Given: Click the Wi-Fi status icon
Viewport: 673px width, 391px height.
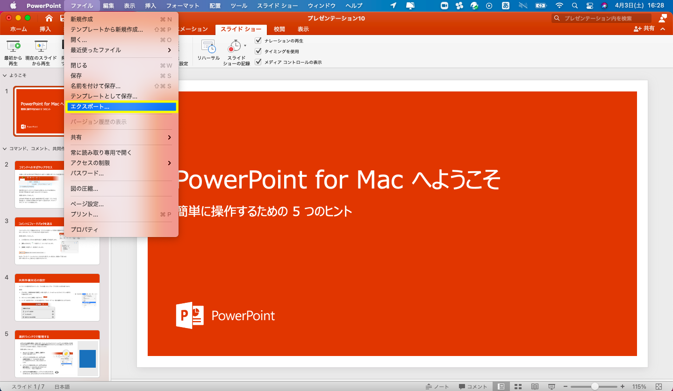Looking at the screenshot, I should pos(559,6).
